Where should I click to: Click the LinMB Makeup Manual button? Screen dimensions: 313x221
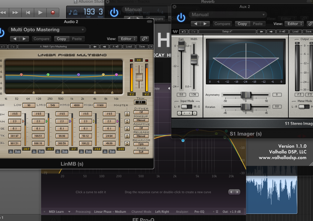coord(141,120)
